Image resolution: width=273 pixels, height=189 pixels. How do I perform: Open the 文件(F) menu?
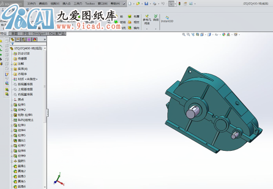pos(32,3)
